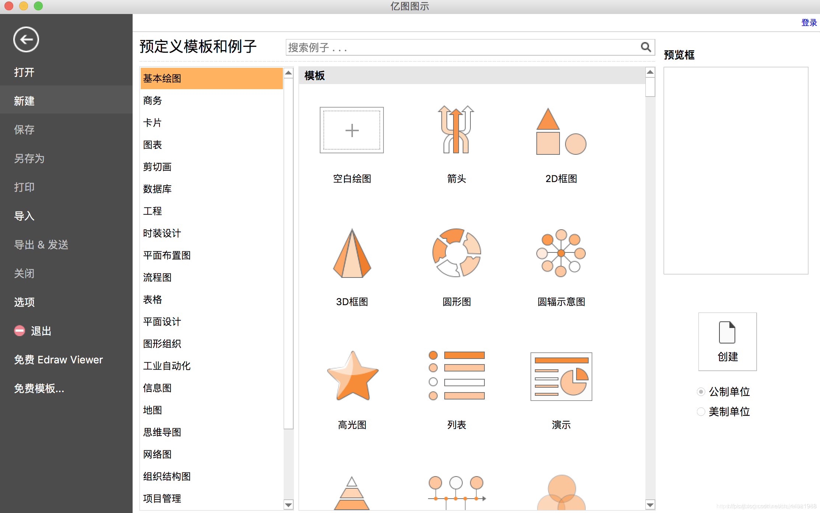Select the 信息图 category
820x513 pixels.
coord(211,388)
